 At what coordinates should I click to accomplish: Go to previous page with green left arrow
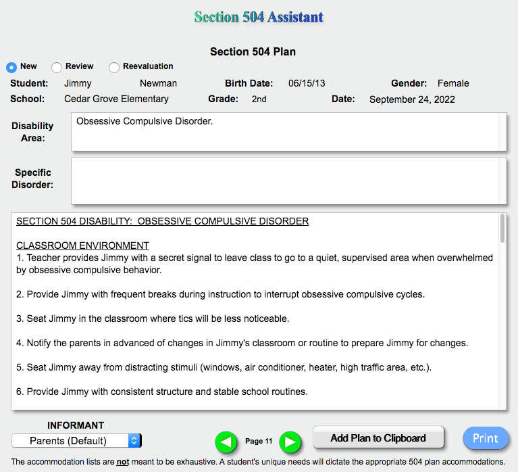point(226,442)
